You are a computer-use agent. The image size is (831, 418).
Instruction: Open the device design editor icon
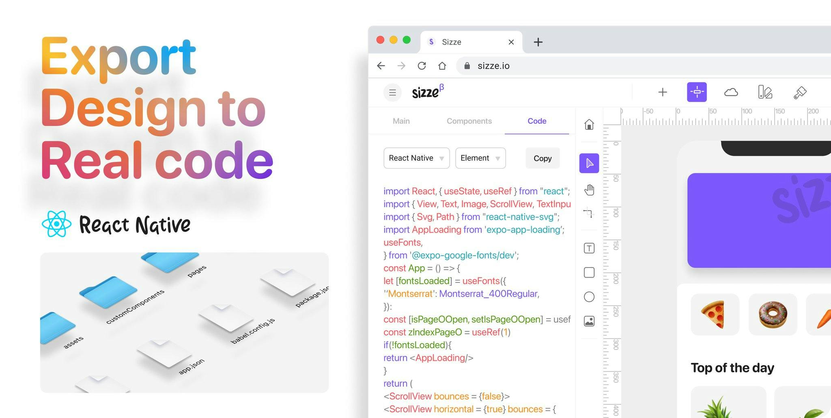tap(765, 92)
